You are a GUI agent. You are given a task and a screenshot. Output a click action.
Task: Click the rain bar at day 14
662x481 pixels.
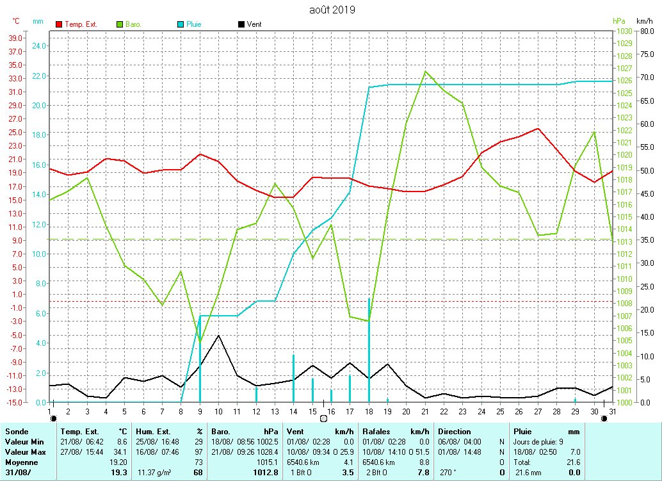[x=293, y=378]
